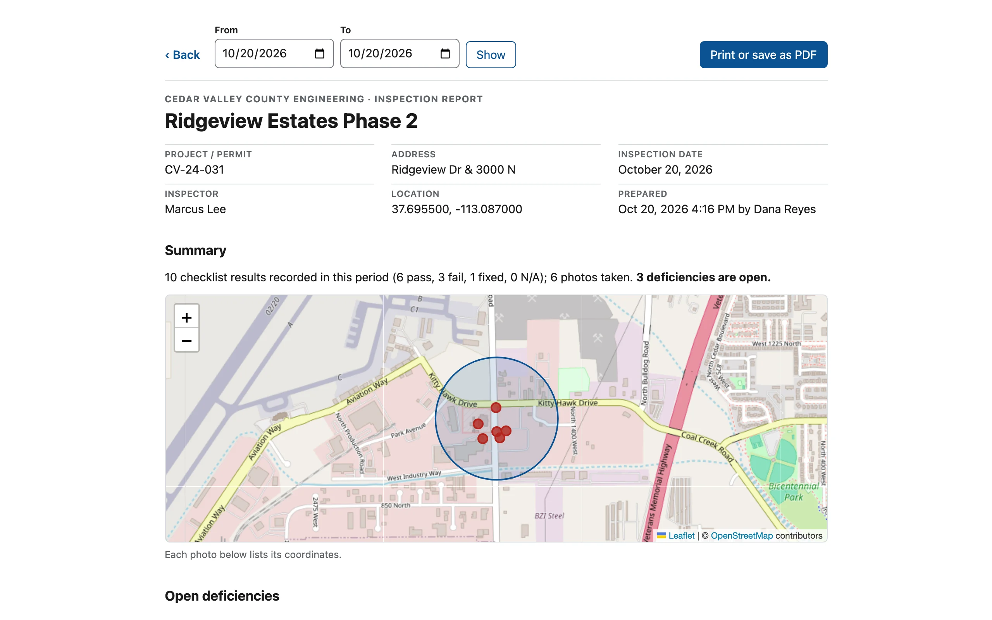Image resolution: width=992 pixels, height=620 pixels.
Task: Click '3 deficiencies are open.' text
Action: (x=703, y=277)
